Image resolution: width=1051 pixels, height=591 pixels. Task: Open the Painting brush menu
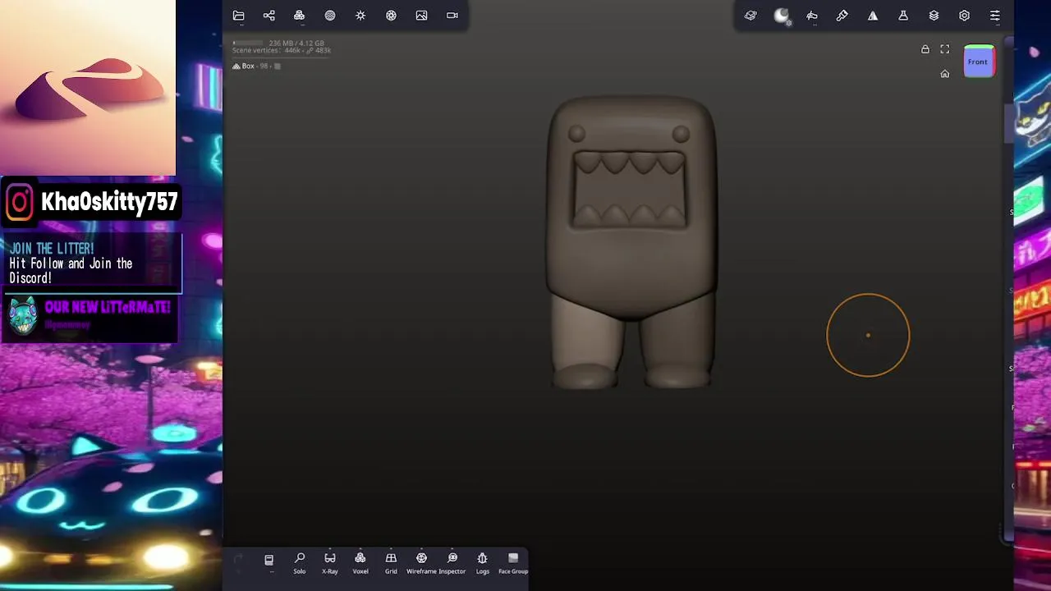[x=842, y=16]
